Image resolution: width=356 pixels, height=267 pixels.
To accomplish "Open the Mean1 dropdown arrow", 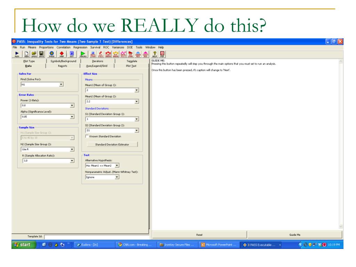I will point(136,90).
